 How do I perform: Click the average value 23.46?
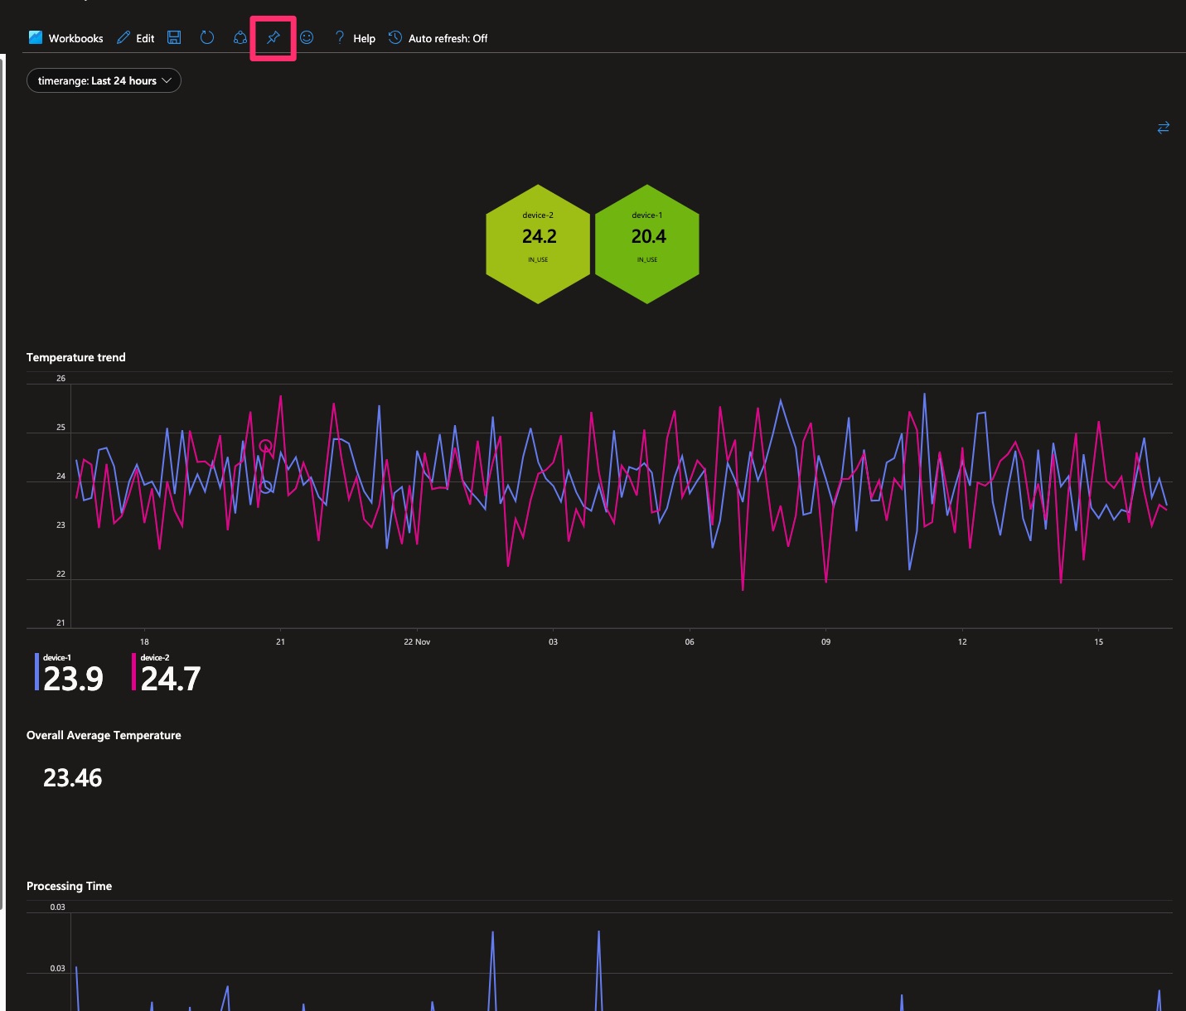[73, 778]
